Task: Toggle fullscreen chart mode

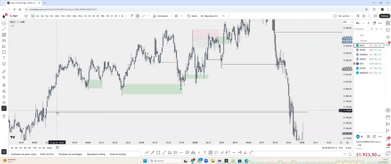Action: [x=370, y=16]
